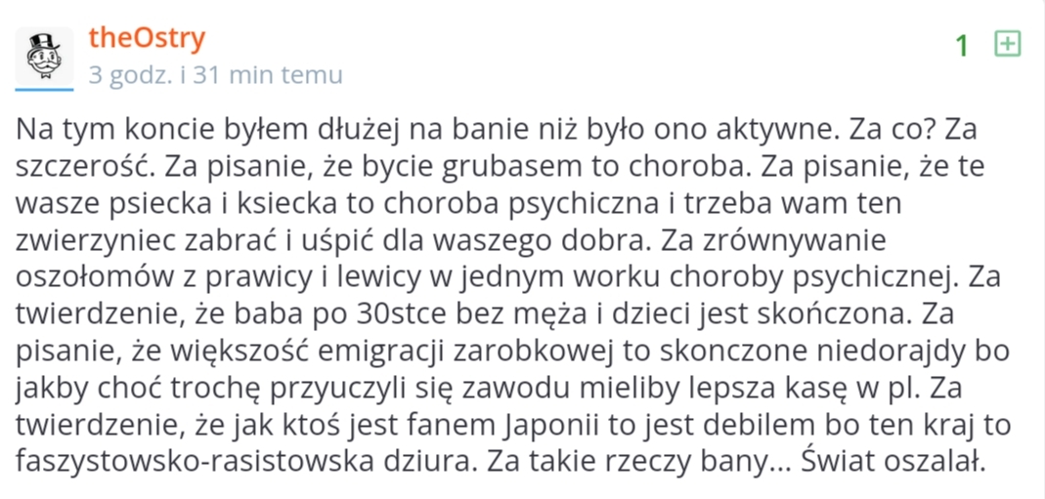Click the blue line under the avatar

click(x=45, y=89)
